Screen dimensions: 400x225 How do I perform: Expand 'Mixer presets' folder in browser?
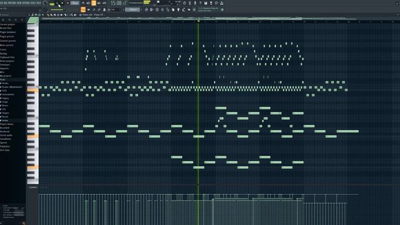pyautogui.click(x=7, y=45)
